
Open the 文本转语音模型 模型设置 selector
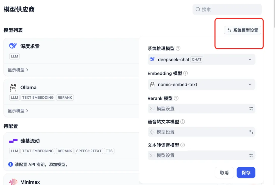tap(201, 155)
